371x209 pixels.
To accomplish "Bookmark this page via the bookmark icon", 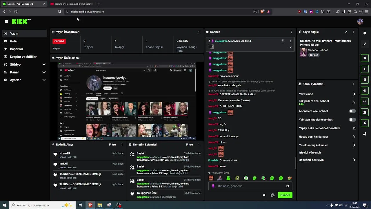I will pyautogui.click(x=59, y=12).
